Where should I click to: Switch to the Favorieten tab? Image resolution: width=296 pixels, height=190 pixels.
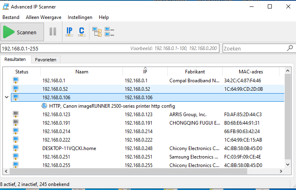pyautogui.click(x=46, y=60)
